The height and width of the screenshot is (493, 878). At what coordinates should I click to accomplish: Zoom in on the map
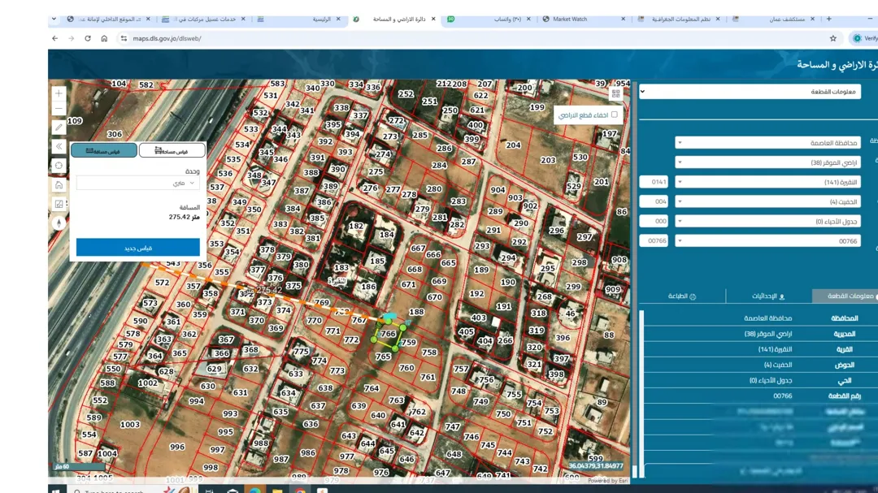click(x=59, y=93)
